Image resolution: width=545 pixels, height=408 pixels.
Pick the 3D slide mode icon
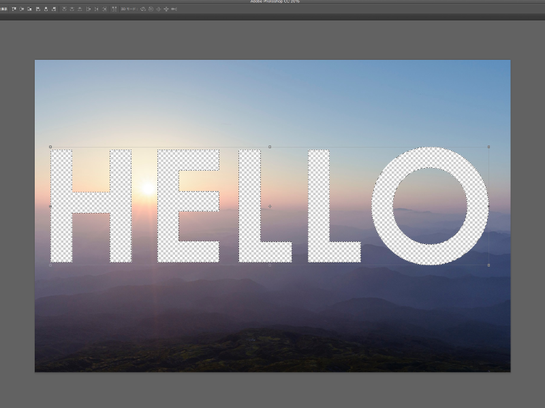pos(166,9)
